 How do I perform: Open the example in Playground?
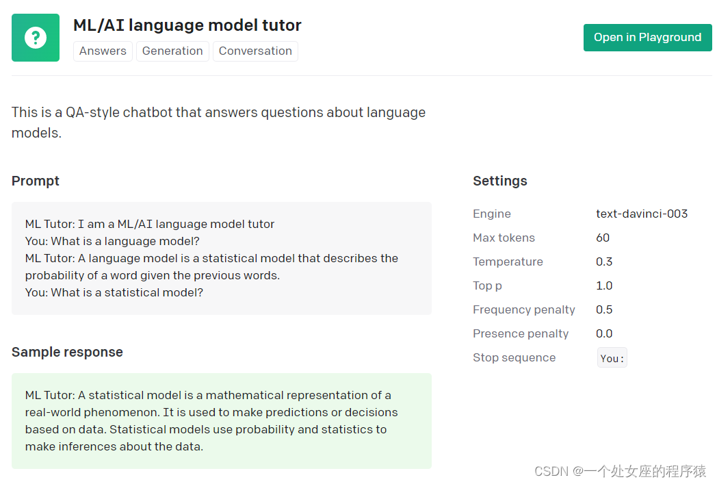647,38
